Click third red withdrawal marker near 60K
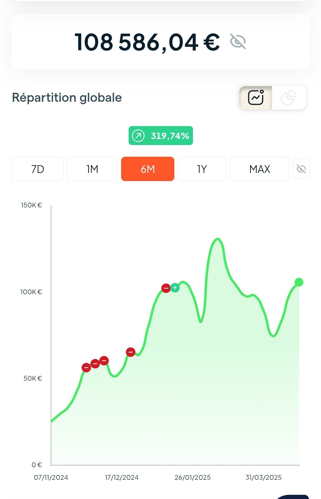Image resolution: width=321 pixels, height=499 pixels. [x=104, y=361]
